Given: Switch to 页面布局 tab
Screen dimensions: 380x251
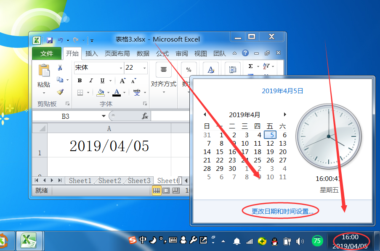Looking at the screenshot, I should point(117,53).
